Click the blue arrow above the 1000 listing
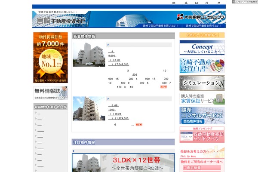Screen dimensions: 258x172 pyautogui.click(x=108, y=99)
